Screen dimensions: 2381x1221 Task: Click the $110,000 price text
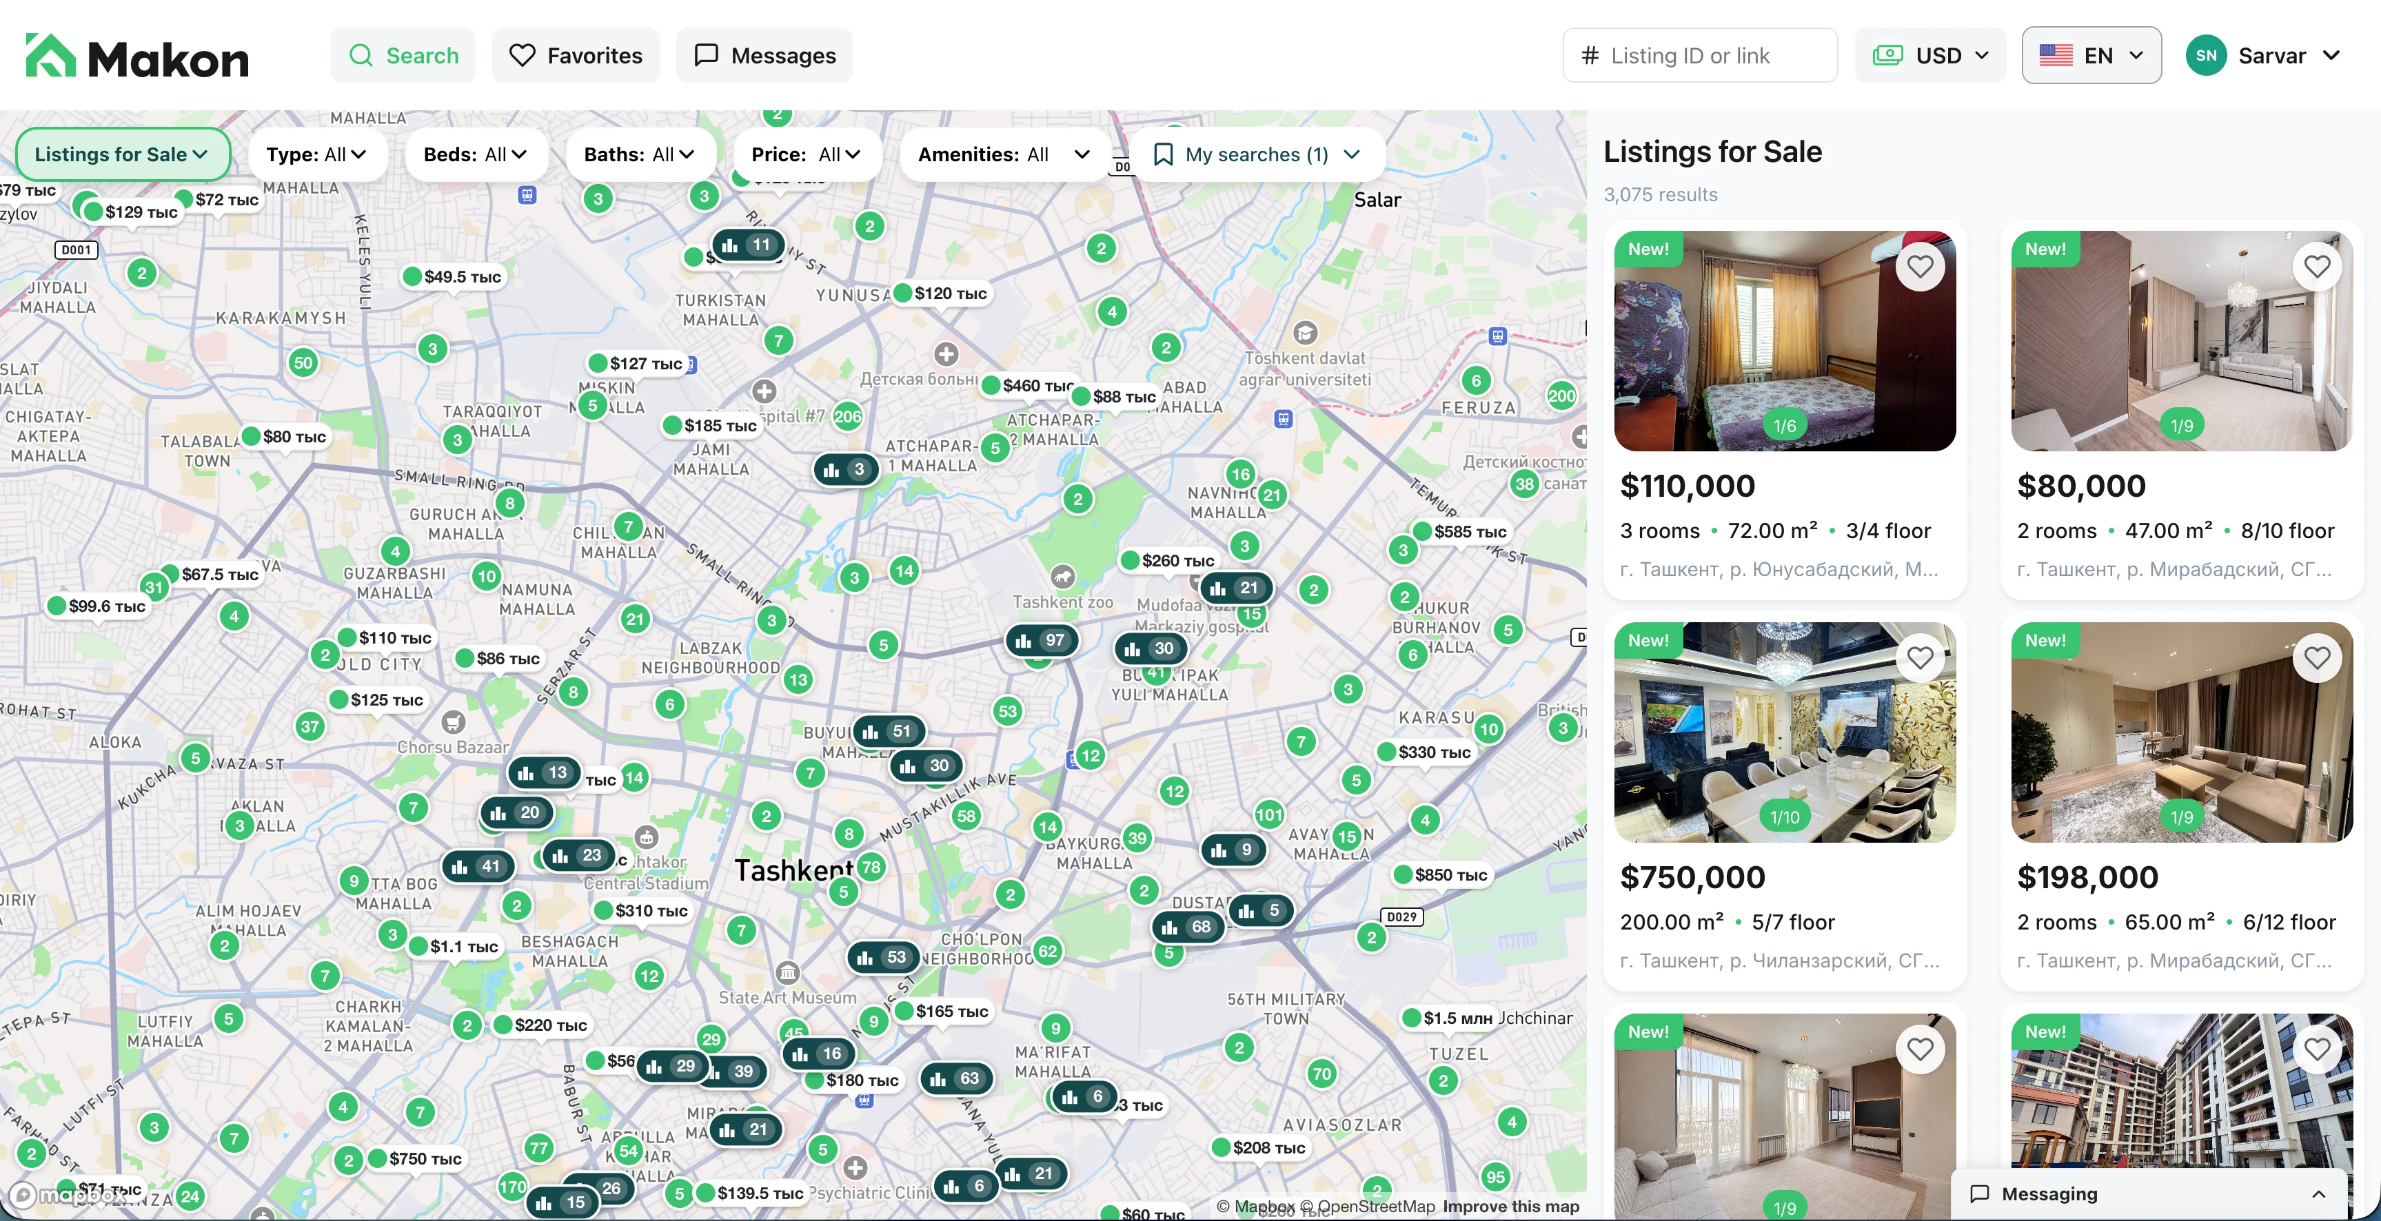1688,486
